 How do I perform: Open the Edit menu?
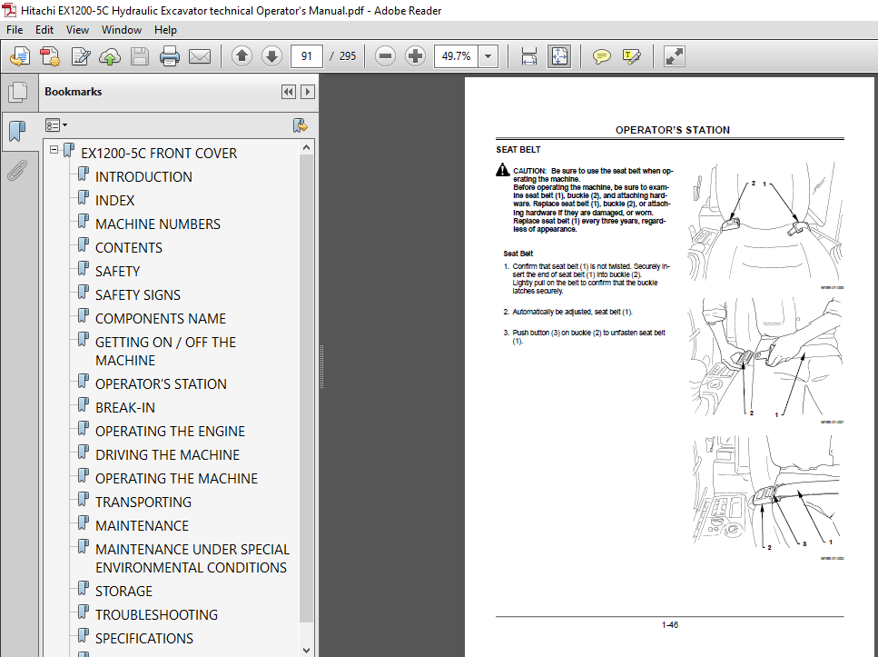(44, 30)
